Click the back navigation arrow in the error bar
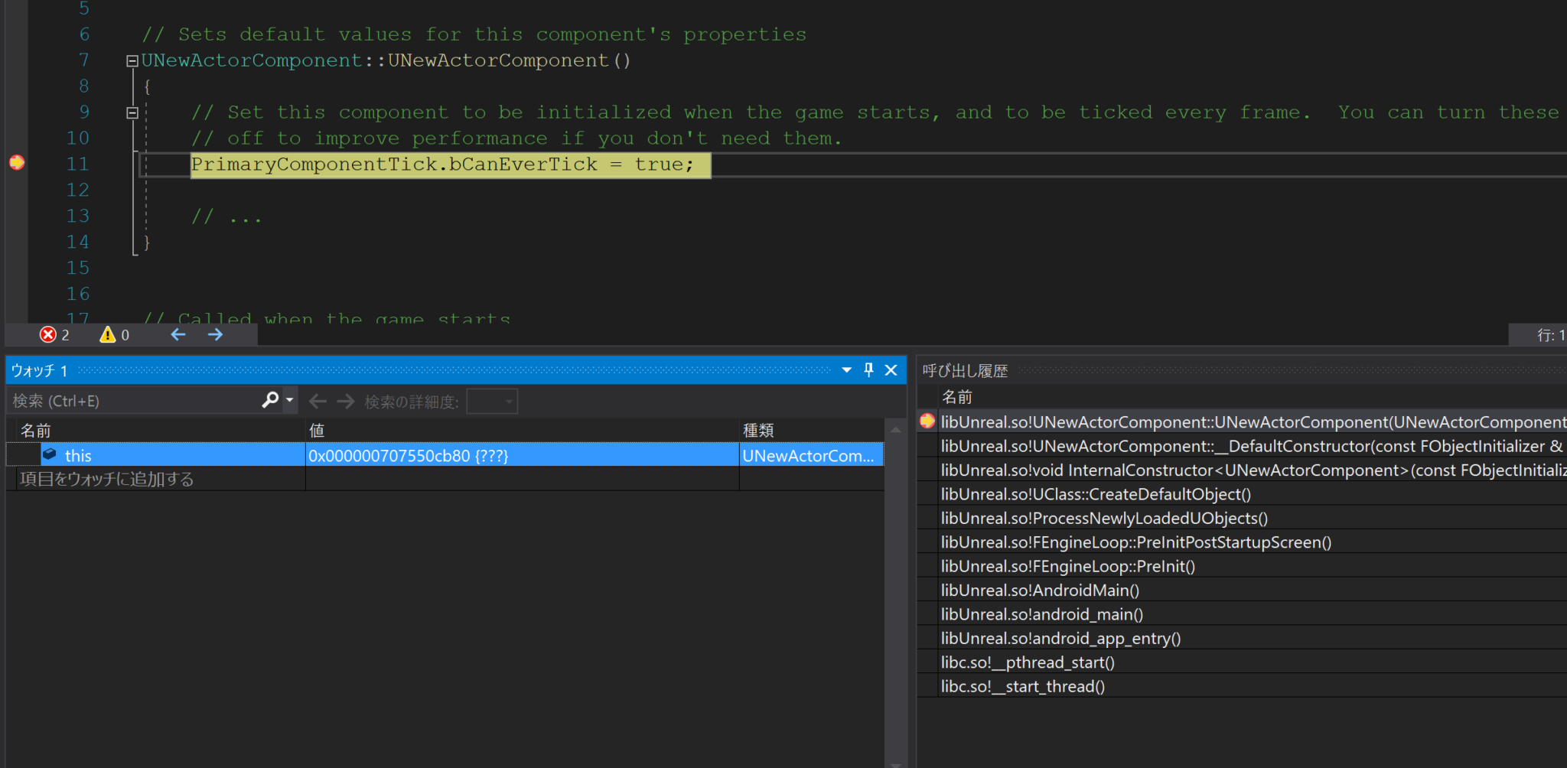 pos(178,334)
